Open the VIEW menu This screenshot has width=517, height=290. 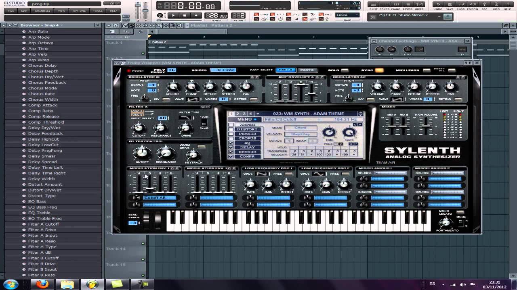pos(61,11)
